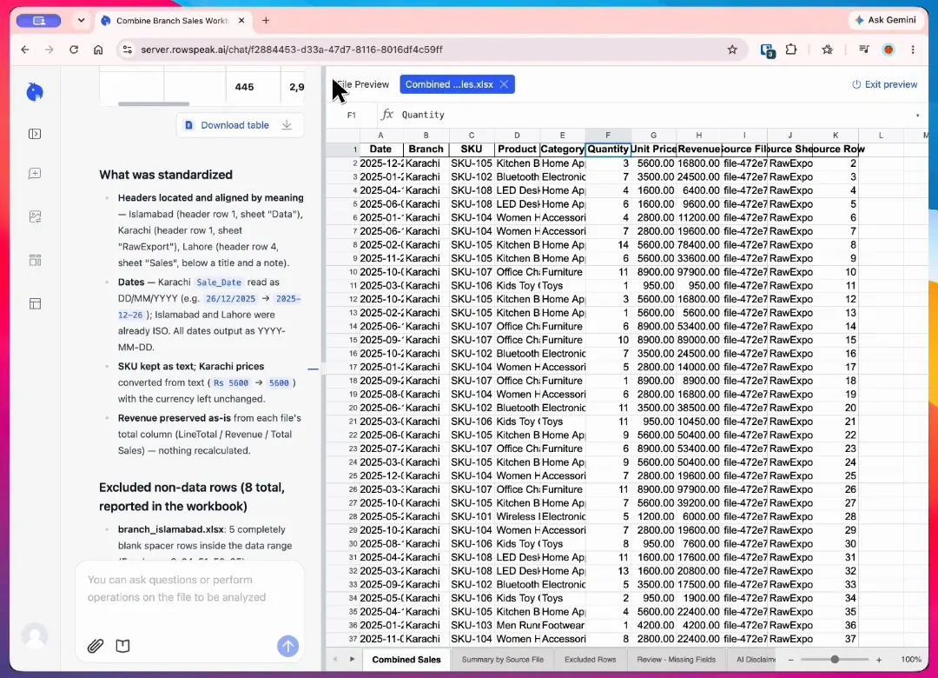938x678 pixels.
Task: Open a new browser tab
Action: click(x=266, y=20)
